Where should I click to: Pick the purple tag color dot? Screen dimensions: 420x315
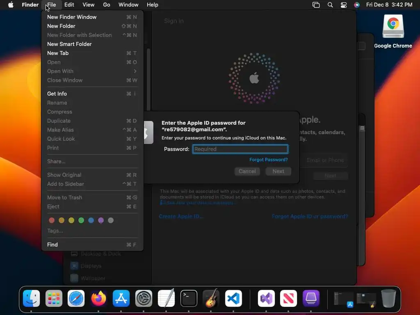coord(101,220)
